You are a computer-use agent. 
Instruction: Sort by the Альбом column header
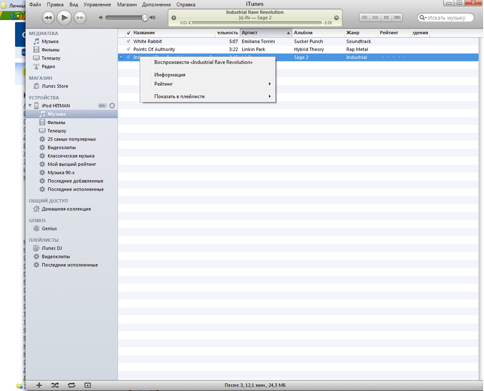318,33
